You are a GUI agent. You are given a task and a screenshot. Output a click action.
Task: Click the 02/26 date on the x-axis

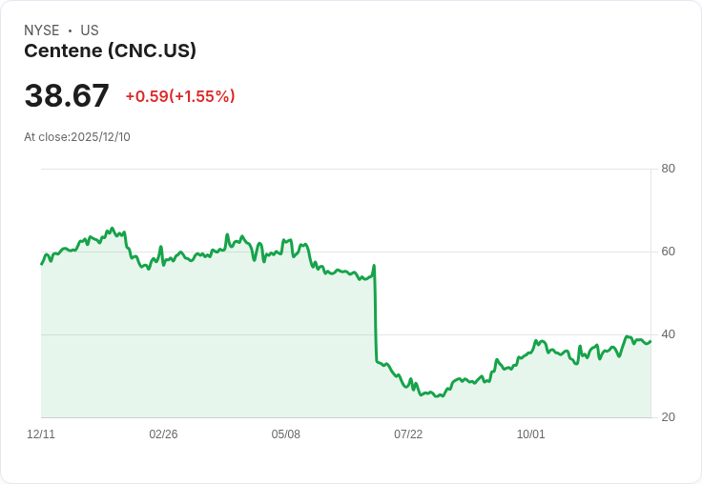coord(163,434)
